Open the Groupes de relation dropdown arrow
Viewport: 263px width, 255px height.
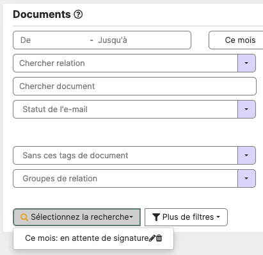[x=246, y=178]
